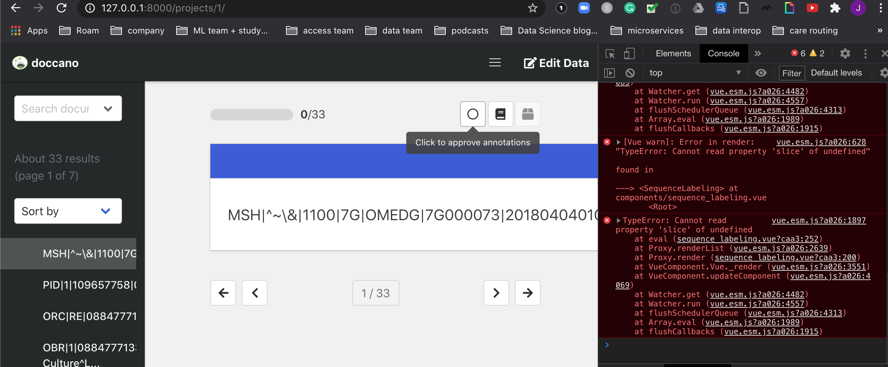Select the metadata box icon

[x=527, y=114]
